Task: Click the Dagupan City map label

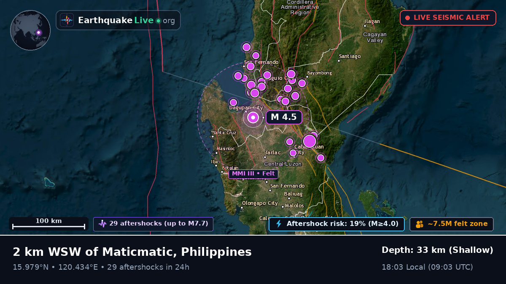Action: click(x=246, y=108)
